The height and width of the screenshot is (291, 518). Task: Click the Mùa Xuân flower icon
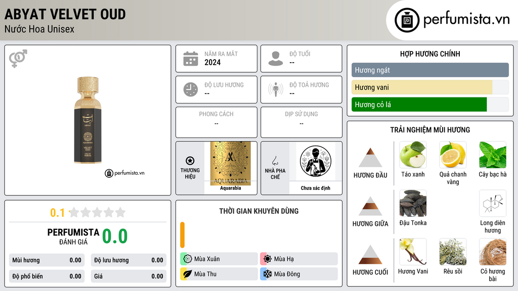(x=188, y=259)
